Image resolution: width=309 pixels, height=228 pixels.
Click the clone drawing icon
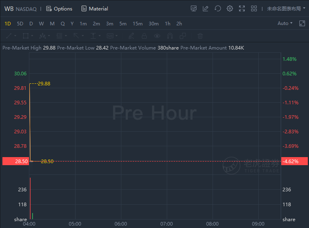click(x=183, y=36)
